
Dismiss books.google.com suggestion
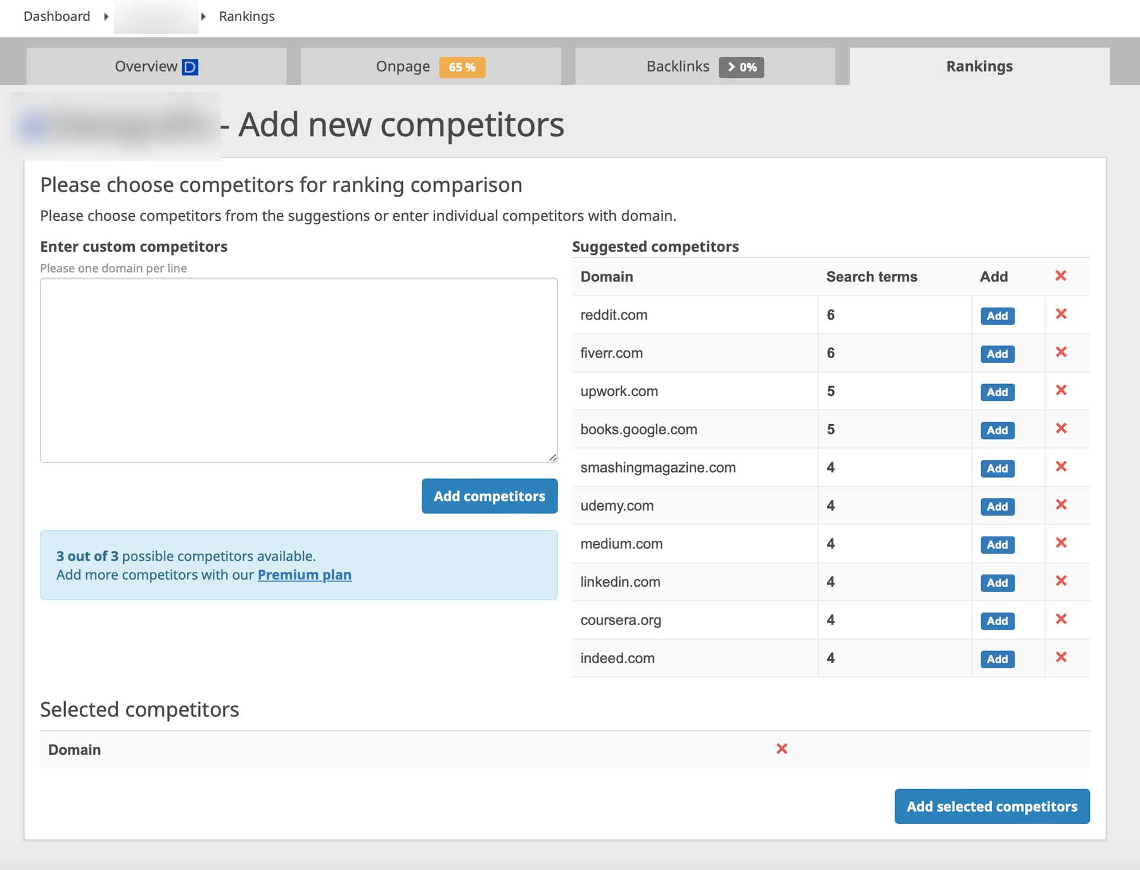pyautogui.click(x=1061, y=429)
